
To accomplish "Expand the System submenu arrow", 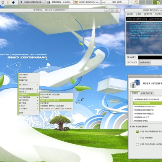I will point(37,109).
